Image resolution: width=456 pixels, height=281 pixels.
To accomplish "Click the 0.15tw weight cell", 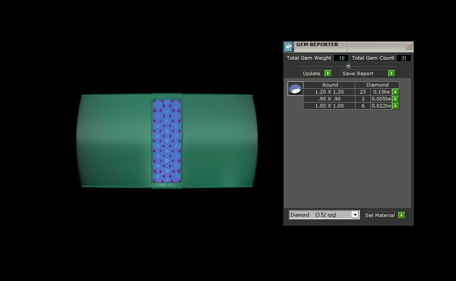I will [381, 92].
